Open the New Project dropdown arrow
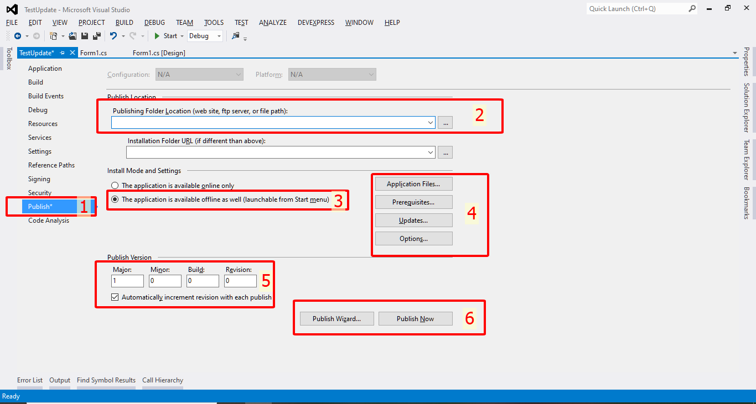Screen dimensions: 756x404 coord(63,36)
